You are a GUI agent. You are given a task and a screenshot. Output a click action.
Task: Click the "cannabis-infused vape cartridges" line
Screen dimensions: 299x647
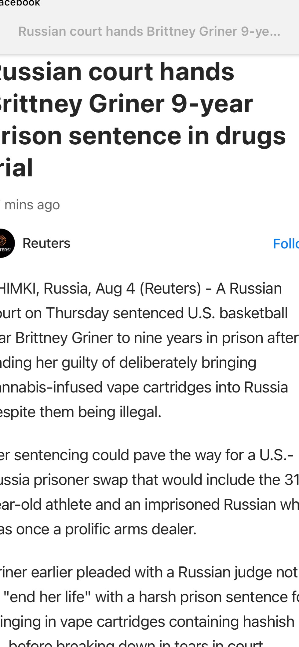[144, 387]
